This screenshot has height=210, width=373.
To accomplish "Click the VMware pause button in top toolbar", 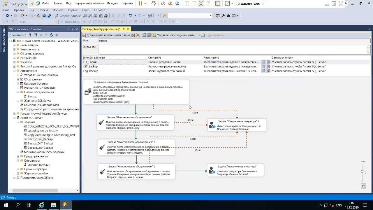I will 140,3.
